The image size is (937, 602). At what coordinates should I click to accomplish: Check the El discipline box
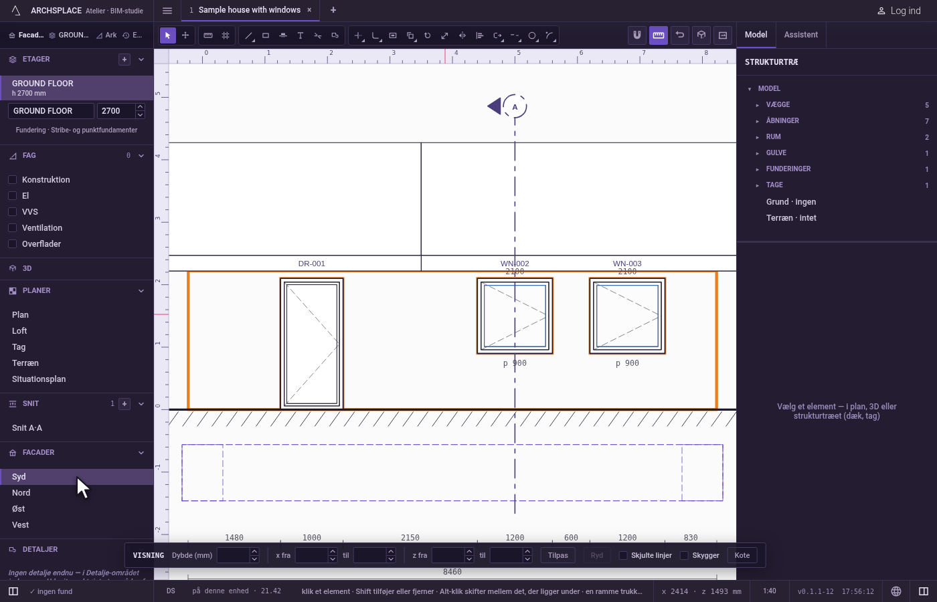point(12,196)
